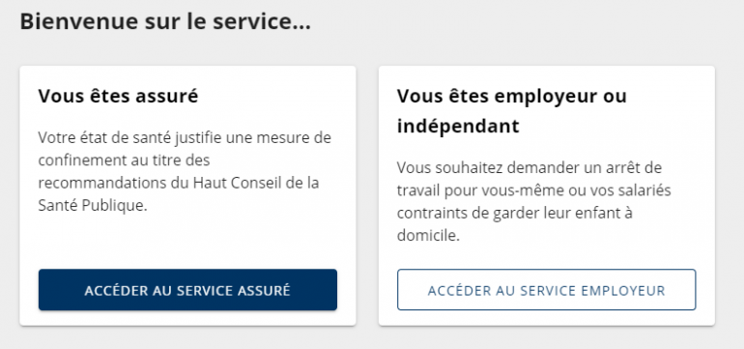The height and width of the screenshot is (349, 744).
Task: Click the word 'indépendant' in the heading
Action: click(x=458, y=126)
